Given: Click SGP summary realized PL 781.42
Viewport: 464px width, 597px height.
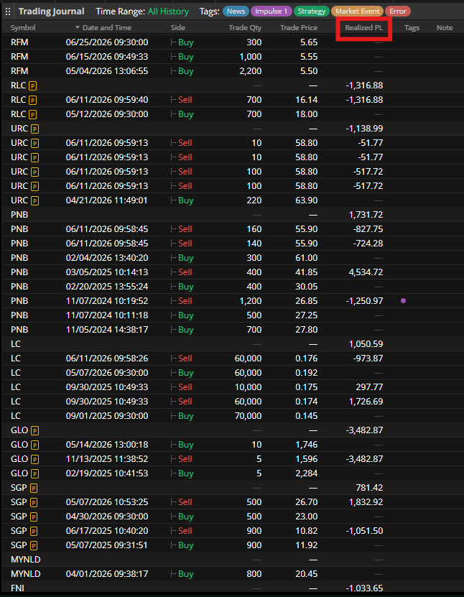Looking at the screenshot, I should (x=369, y=488).
